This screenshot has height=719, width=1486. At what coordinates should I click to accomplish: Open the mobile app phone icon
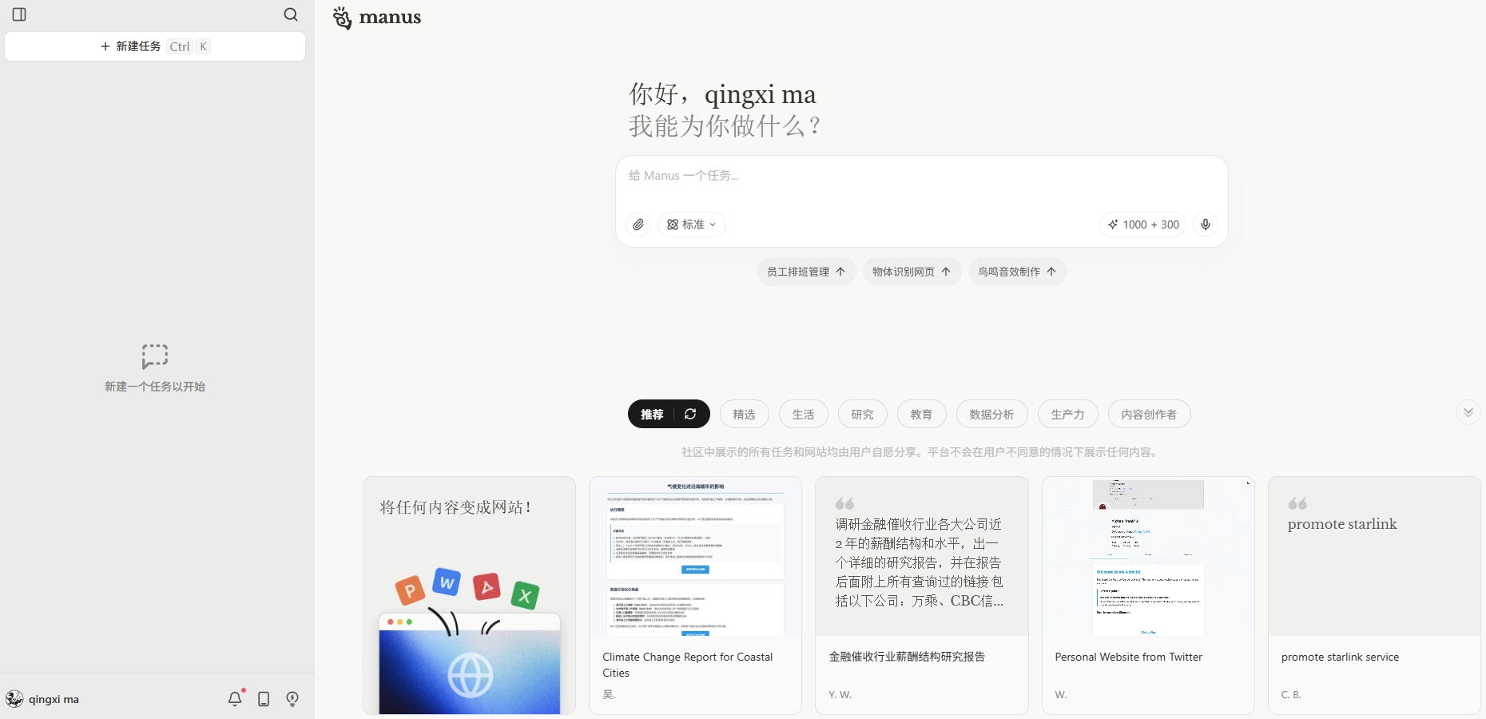coord(264,699)
